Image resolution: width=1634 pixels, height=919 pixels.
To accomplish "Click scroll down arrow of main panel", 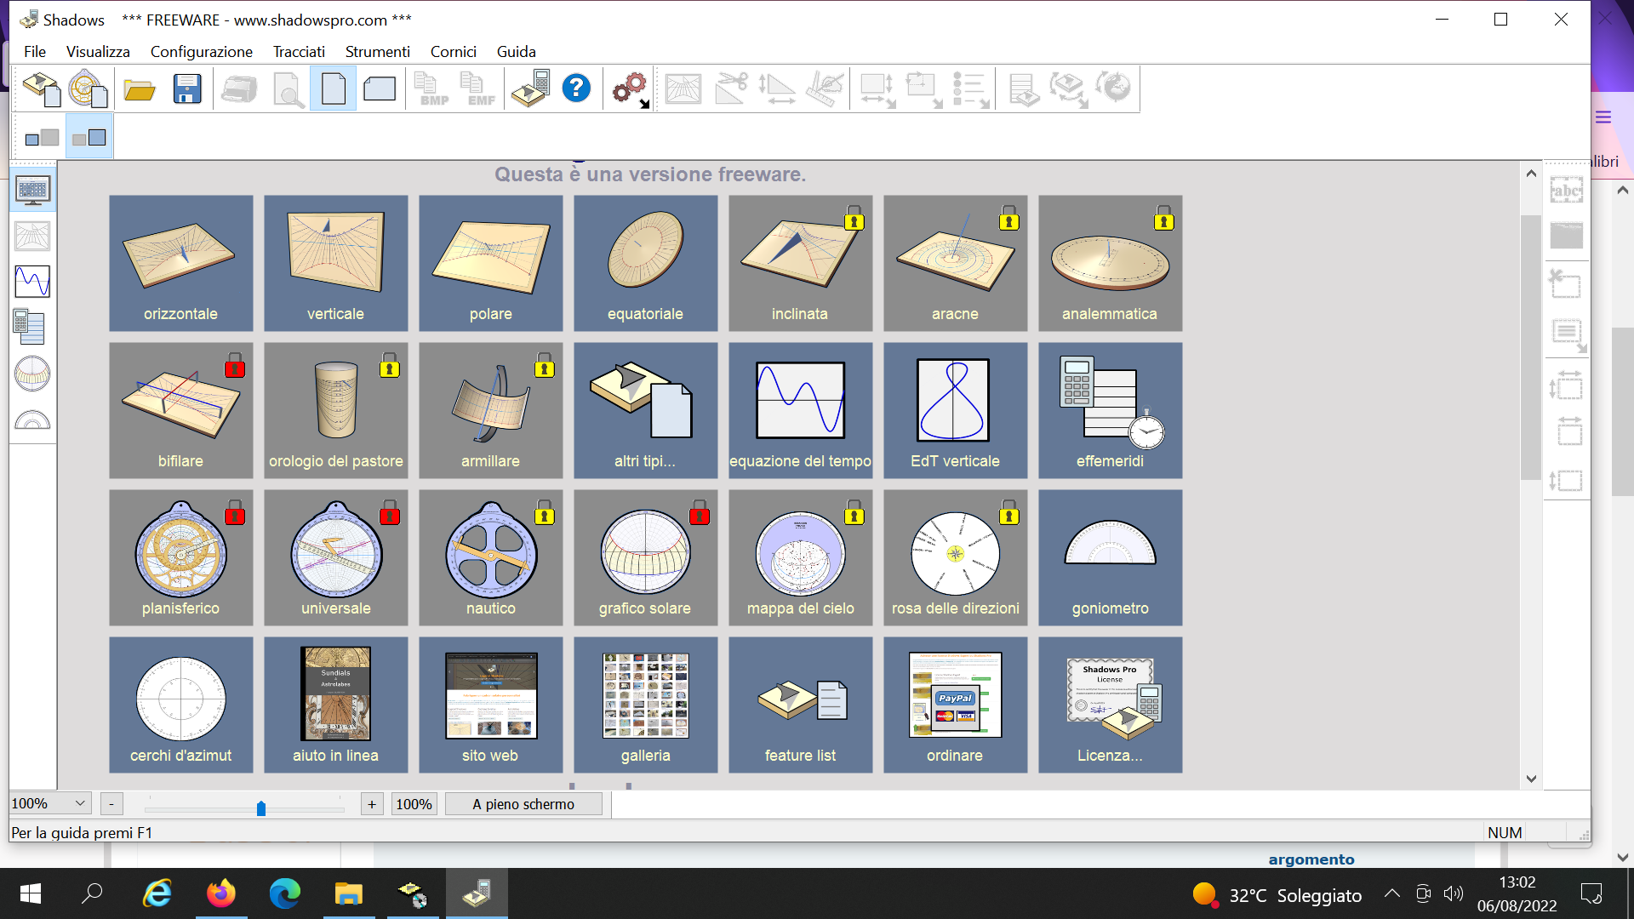I will pyautogui.click(x=1531, y=779).
